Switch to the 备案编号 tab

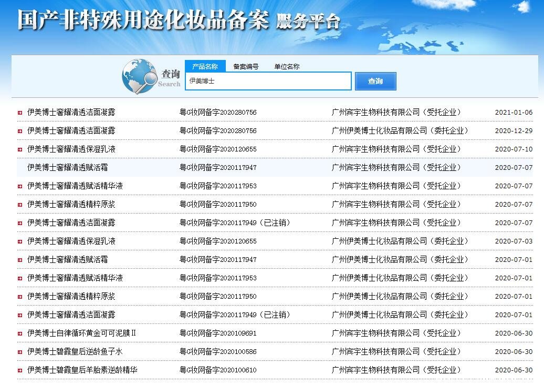point(246,66)
